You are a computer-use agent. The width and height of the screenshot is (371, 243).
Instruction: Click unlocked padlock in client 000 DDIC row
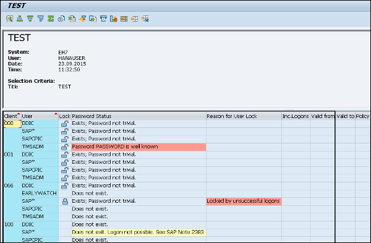(65, 124)
